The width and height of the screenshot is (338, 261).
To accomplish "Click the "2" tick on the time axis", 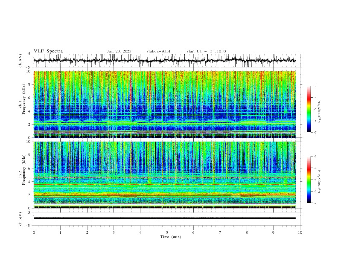I will (87, 232).
